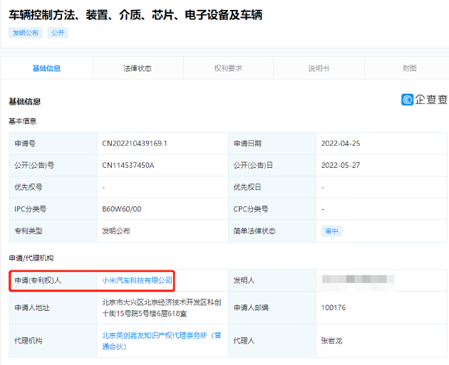
Task: Click the 申请/代理机构 subsection heading
Action: point(31,258)
